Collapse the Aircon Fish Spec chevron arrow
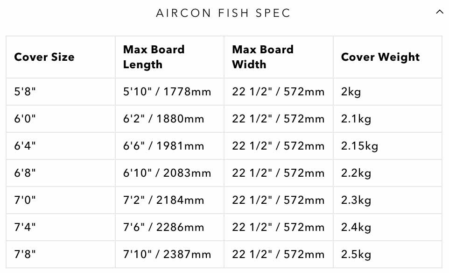 coord(439,13)
